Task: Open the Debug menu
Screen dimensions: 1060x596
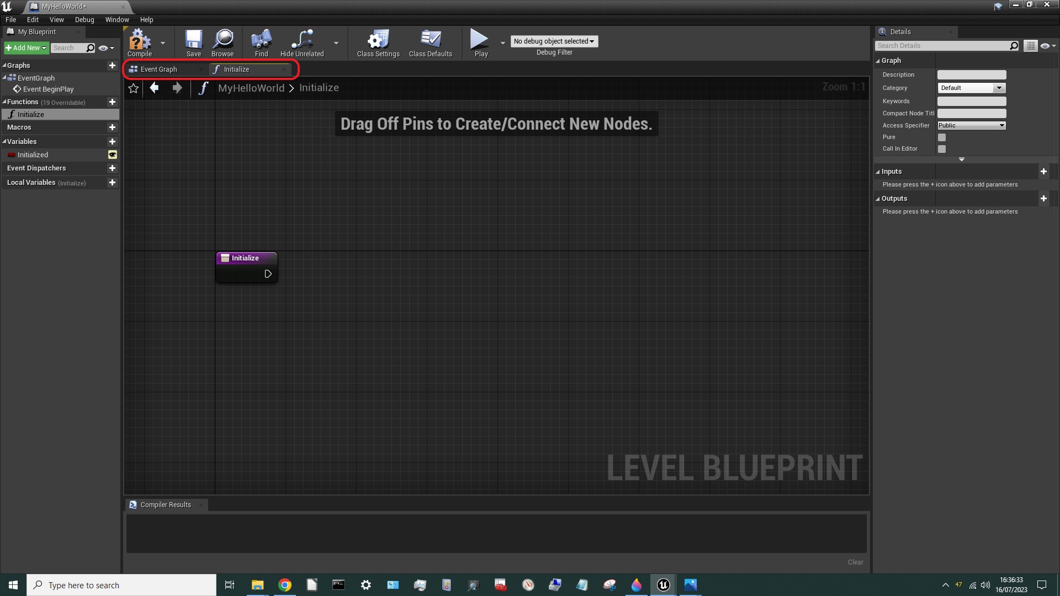Action: [x=84, y=19]
